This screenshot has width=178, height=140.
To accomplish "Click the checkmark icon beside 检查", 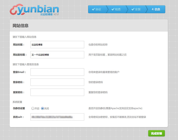I will pos(113,9).
